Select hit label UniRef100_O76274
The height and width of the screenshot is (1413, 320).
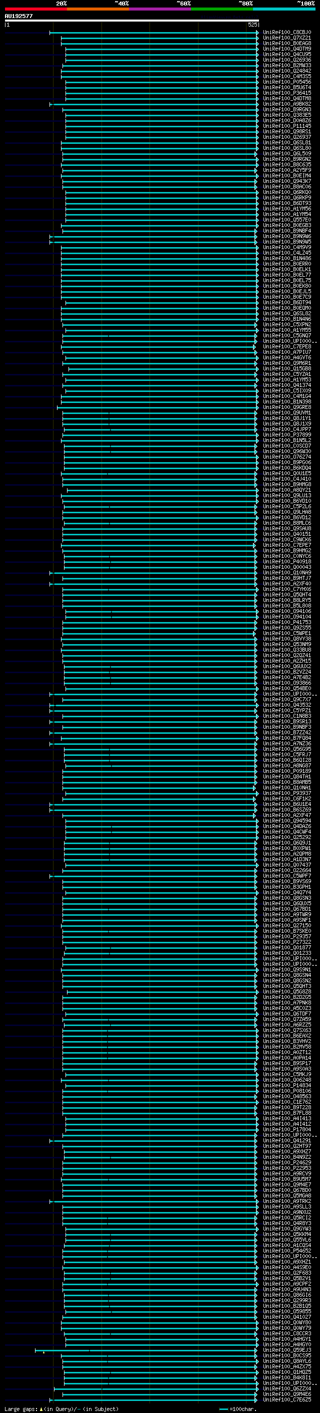287,457
